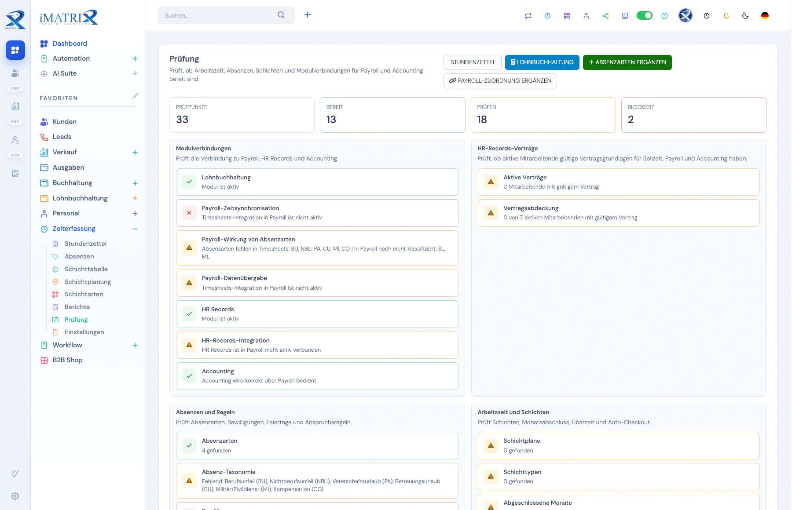Click the calculator icon in left rail

click(x=15, y=174)
